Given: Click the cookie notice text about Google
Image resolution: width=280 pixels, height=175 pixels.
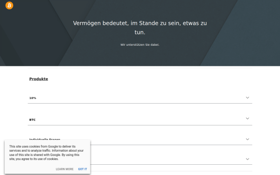Looking at the screenshot, I should (x=46, y=153).
